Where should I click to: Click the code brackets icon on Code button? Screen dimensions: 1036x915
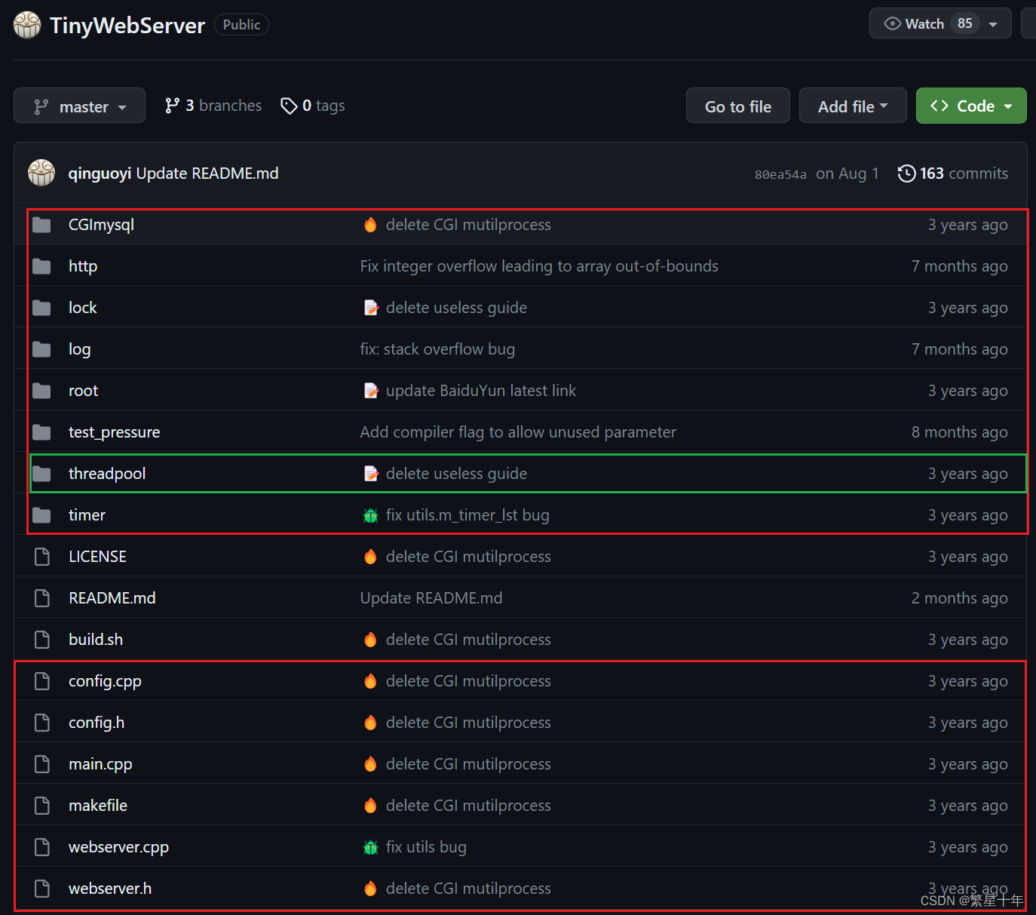pos(940,106)
